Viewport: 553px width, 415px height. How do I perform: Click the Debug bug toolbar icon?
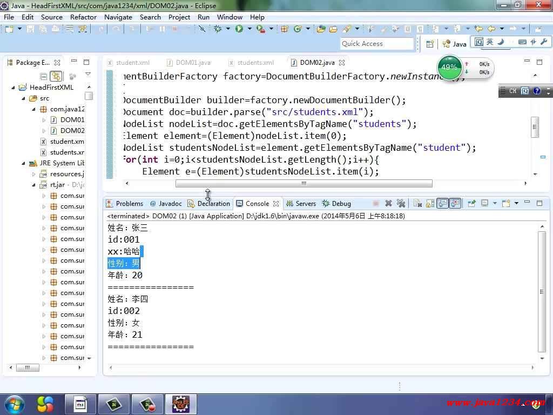(218, 29)
